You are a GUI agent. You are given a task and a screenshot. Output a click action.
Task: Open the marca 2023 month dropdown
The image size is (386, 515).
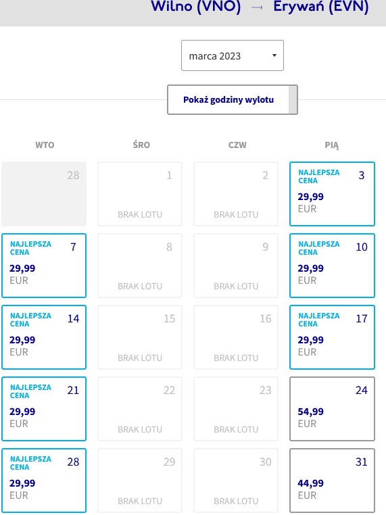233,55
